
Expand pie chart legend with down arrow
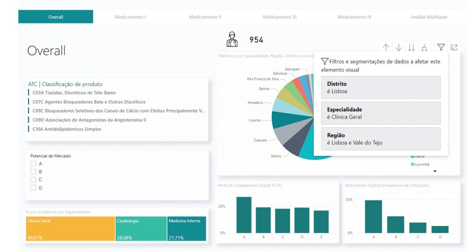(435, 171)
